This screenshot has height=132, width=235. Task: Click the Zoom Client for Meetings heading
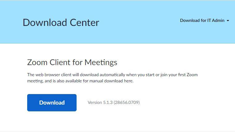click(x=72, y=62)
